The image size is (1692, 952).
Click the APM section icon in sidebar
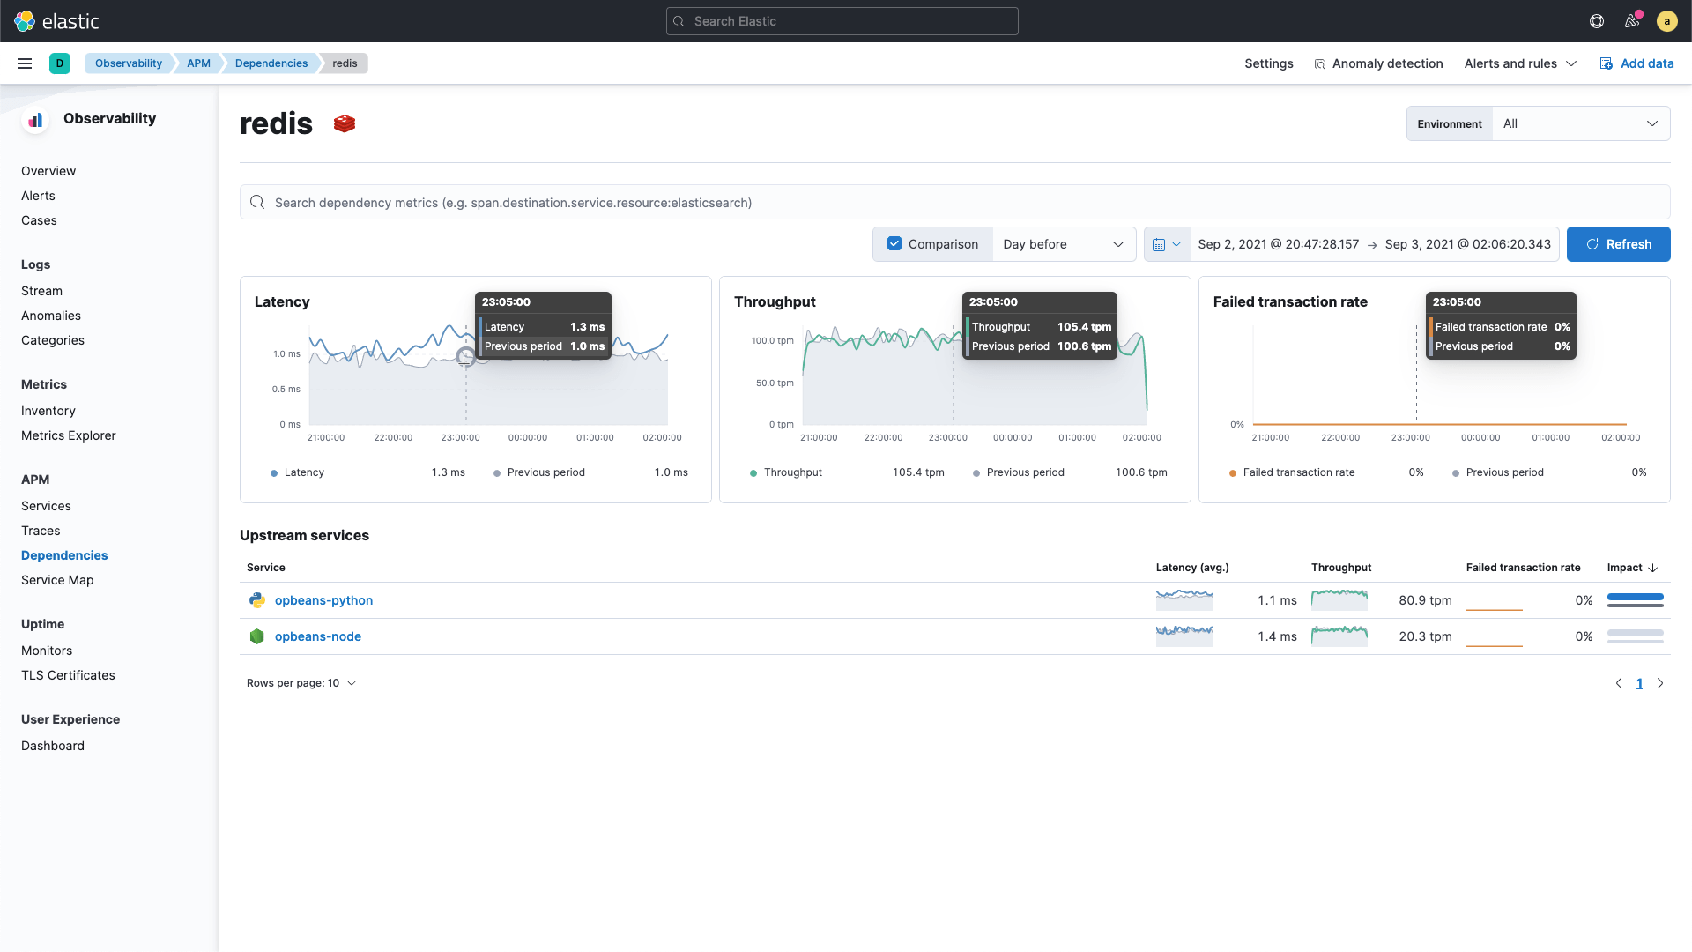click(33, 479)
